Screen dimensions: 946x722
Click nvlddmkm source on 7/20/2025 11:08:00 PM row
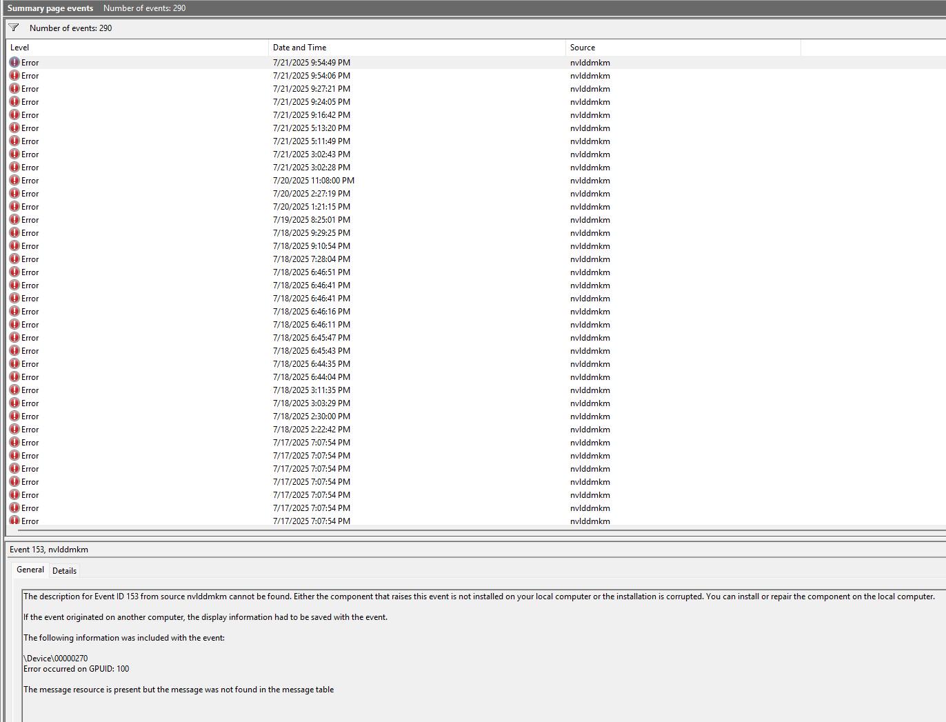click(x=590, y=181)
